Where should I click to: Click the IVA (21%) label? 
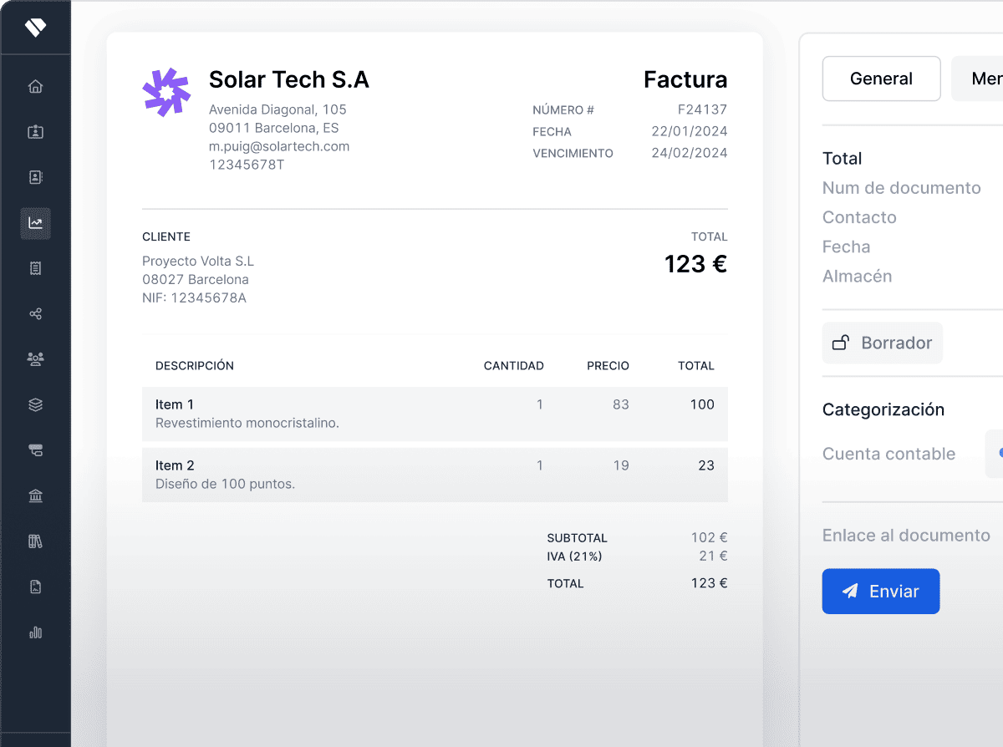click(574, 556)
